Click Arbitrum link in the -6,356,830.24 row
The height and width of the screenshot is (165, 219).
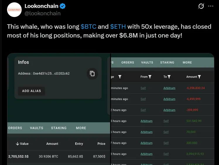tap(169, 88)
